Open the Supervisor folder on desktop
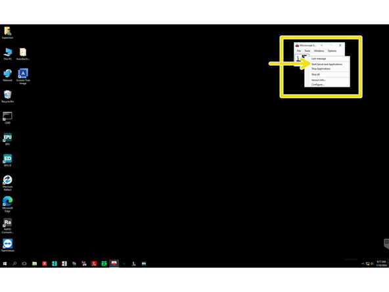The width and height of the screenshot is (389, 292). coord(7,32)
